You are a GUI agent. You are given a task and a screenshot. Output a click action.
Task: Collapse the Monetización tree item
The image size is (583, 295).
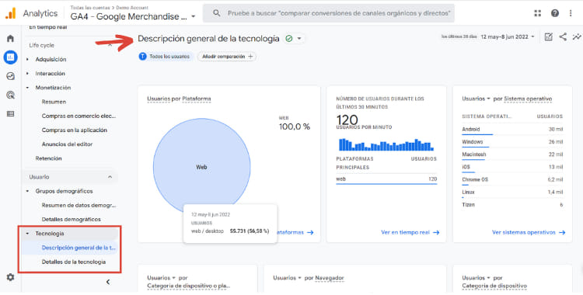[x=27, y=88]
